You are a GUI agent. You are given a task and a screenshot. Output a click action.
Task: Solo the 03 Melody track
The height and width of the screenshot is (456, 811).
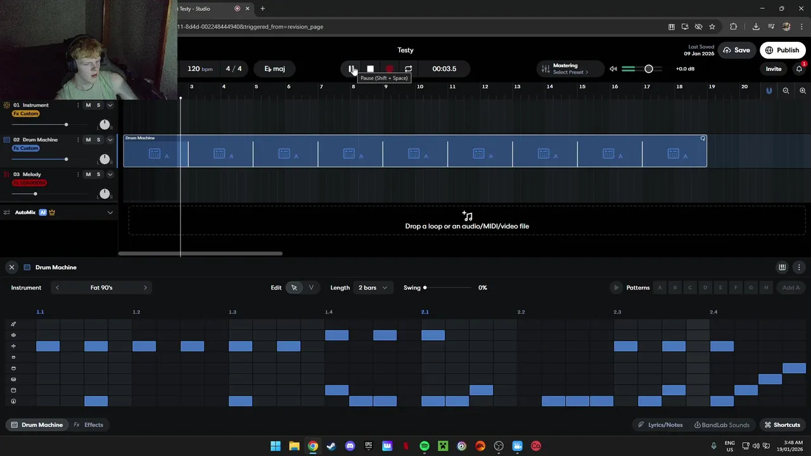click(98, 174)
